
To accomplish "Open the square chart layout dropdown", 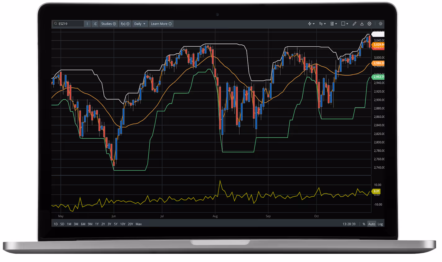I will [x=345, y=24].
